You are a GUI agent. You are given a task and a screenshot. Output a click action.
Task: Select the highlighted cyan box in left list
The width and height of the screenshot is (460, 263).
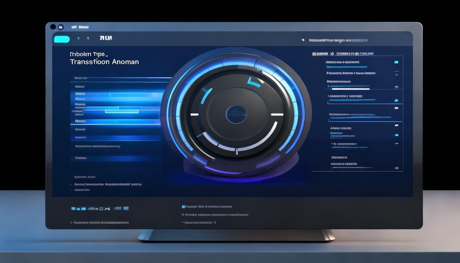[122, 111]
